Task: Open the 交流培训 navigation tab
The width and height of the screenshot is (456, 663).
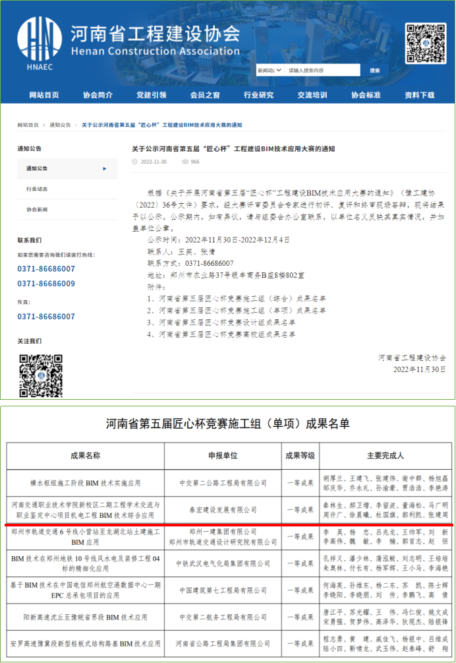Action: pyautogui.click(x=312, y=95)
